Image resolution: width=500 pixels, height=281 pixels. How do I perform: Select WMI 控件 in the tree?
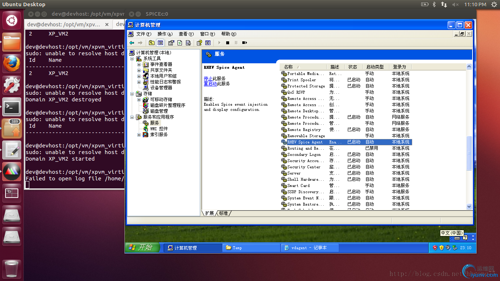point(159,129)
